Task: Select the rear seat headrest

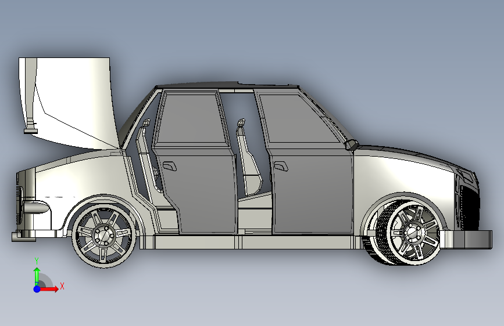Action: (146, 122)
